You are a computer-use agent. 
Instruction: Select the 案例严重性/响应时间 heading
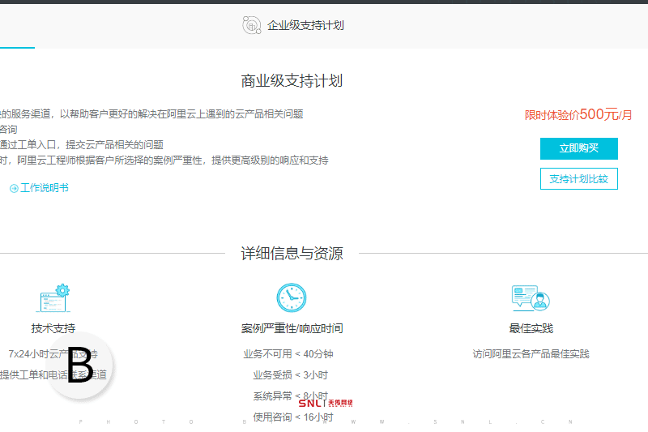click(x=292, y=328)
